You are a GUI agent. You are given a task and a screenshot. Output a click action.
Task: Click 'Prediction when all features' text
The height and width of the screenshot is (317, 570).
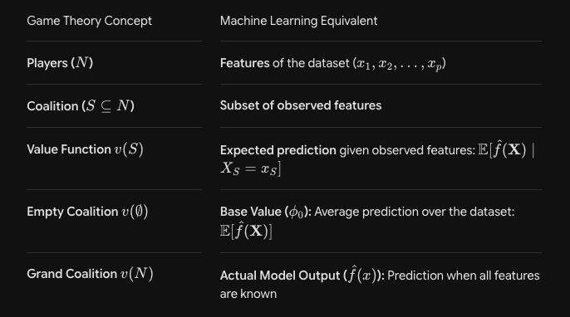click(x=464, y=276)
